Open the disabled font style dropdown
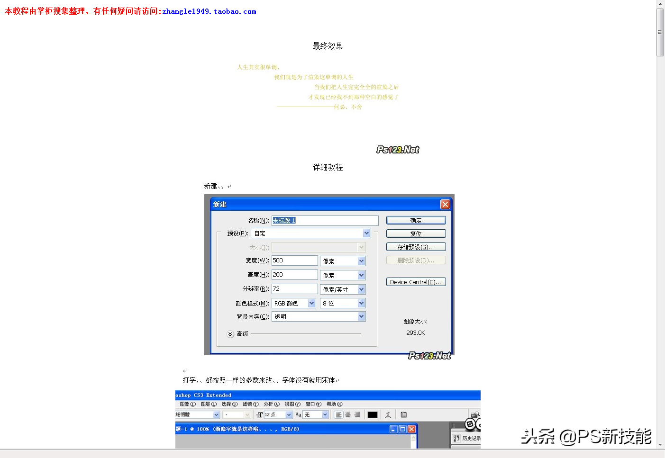Image resolution: width=665 pixels, height=458 pixels. click(x=247, y=415)
